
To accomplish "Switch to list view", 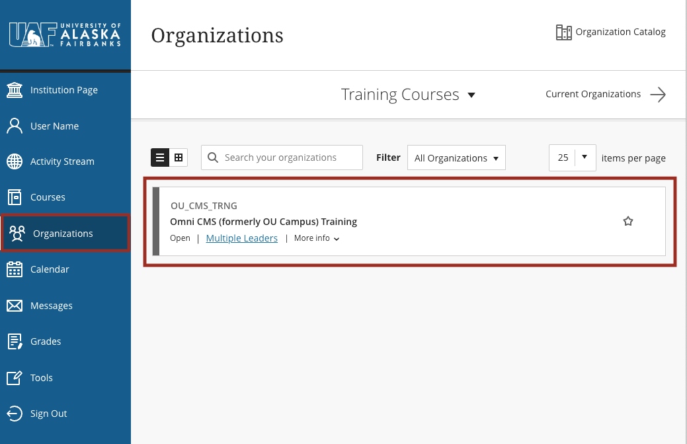I will coord(160,157).
